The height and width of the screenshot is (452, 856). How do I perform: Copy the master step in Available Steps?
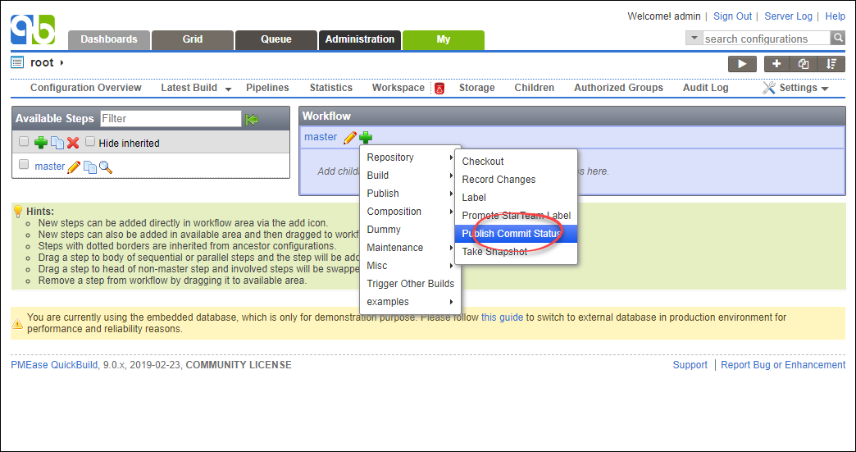click(90, 167)
